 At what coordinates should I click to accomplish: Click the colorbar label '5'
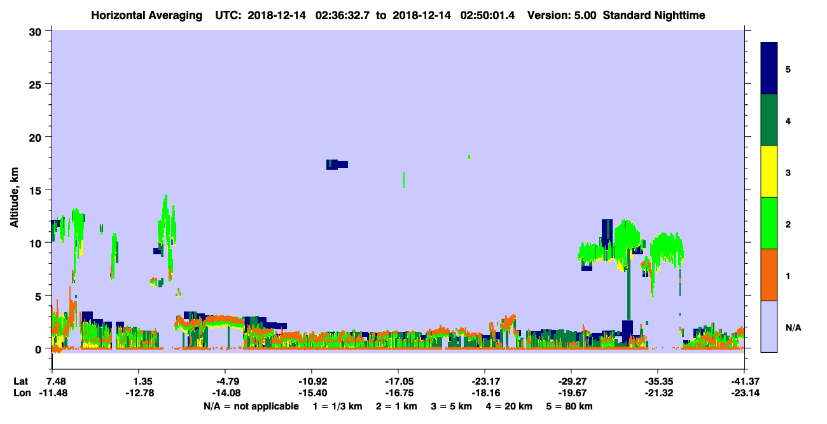[x=788, y=69]
